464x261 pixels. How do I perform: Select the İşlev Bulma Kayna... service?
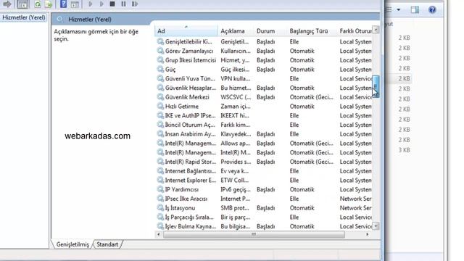(263, 226)
